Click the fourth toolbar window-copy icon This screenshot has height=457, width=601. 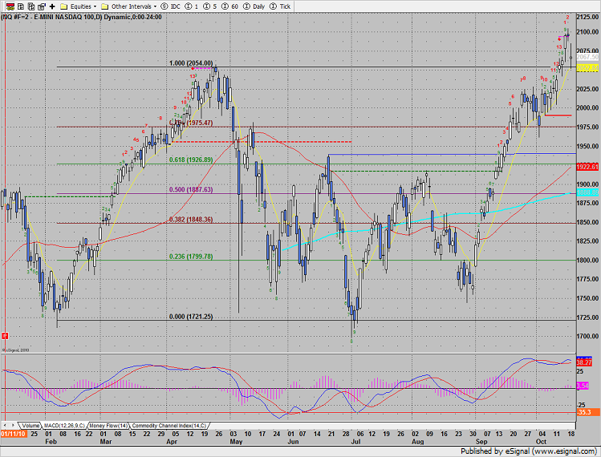(42, 6)
